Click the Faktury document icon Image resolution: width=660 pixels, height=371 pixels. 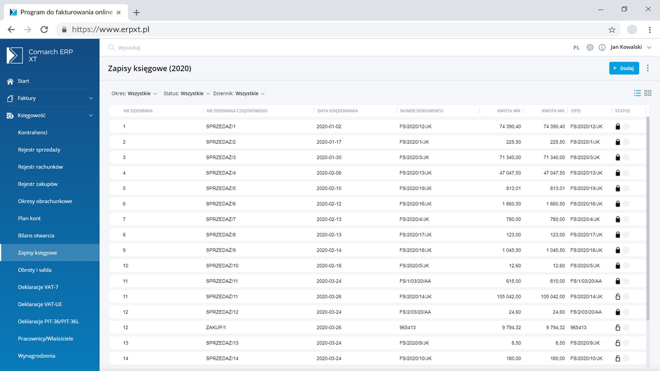[x=10, y=98]
